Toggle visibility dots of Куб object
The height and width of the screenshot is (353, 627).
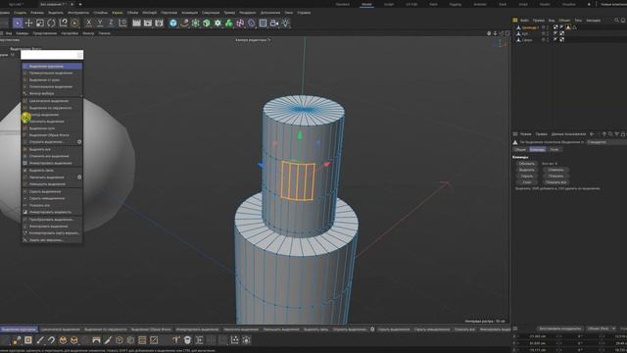coord(548,34)
